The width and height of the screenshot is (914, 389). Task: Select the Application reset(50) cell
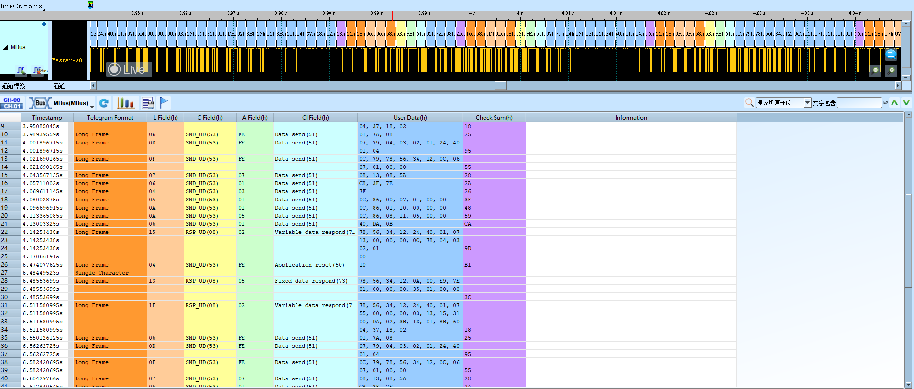(315, 265)
